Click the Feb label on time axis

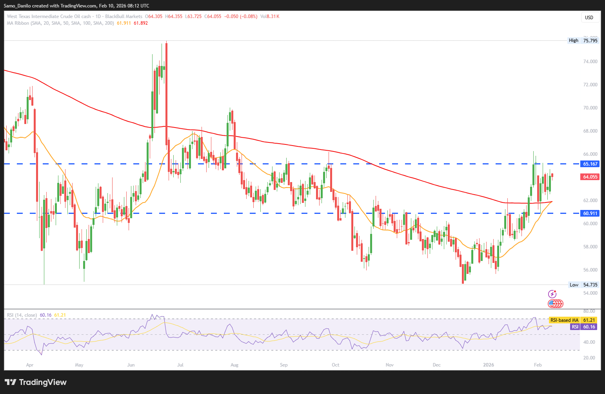pyautogui.click(x=538, y=365)
